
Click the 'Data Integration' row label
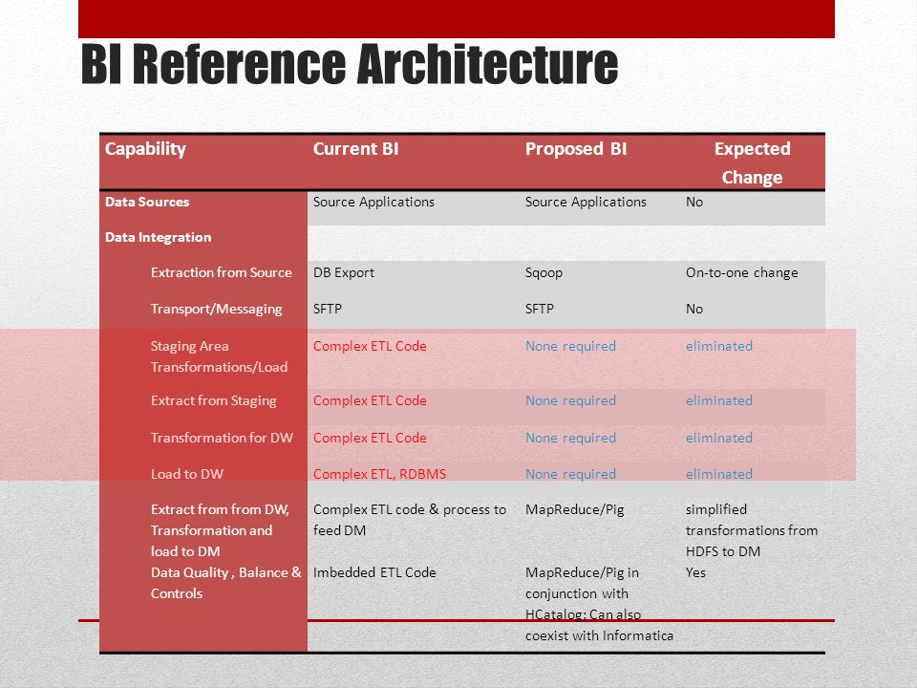click(158, 237)
